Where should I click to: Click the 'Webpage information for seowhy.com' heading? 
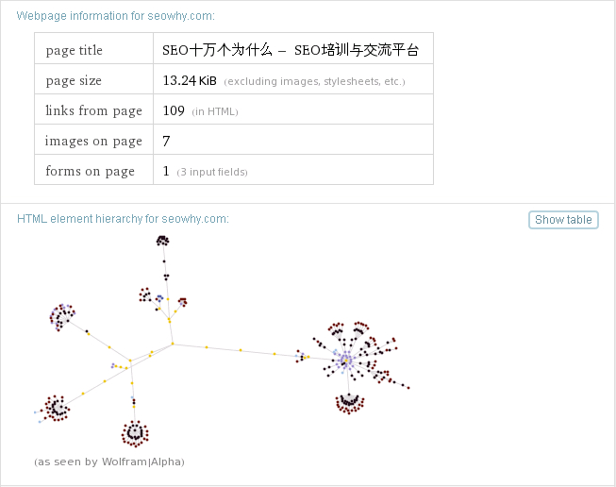(115, 16)
